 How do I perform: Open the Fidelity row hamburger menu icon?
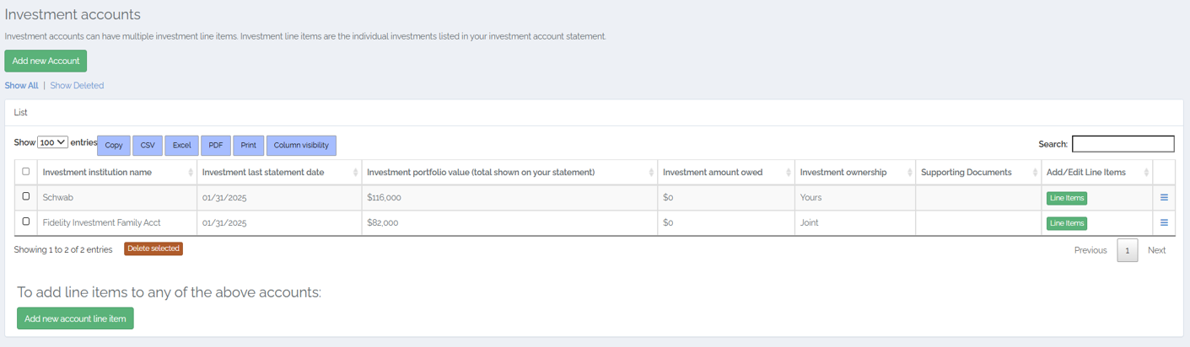[x=1164, y=223]
